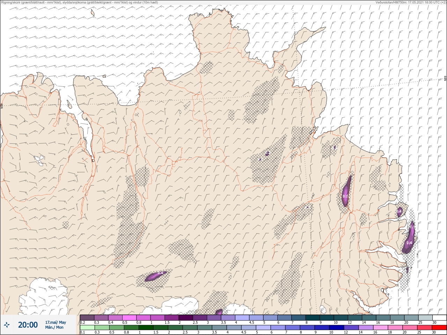Pick the white swatch ending the upper legend
This screenshot has height=335, width=447.
(x=439, y=318)
